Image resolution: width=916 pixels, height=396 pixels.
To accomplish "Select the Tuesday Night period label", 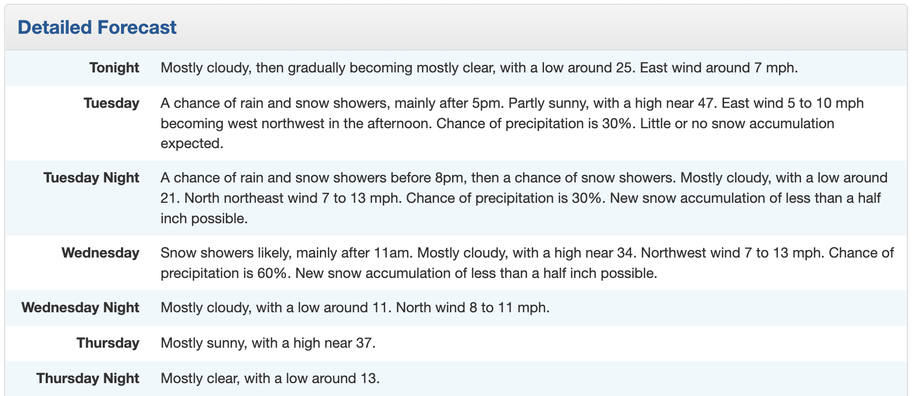I will (91, 178).
